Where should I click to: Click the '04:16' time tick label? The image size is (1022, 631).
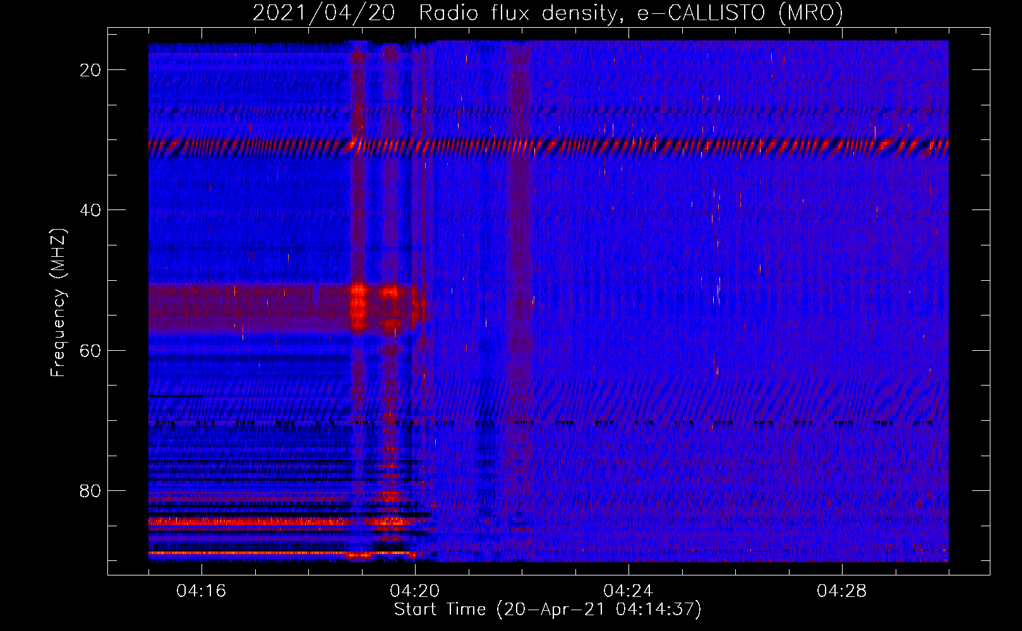coord(201,591)
